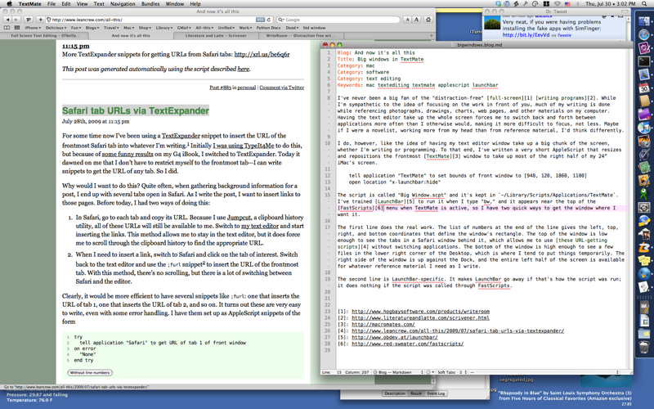
Task: Open Spotlight search in menu bar
Action: [645, 4]
